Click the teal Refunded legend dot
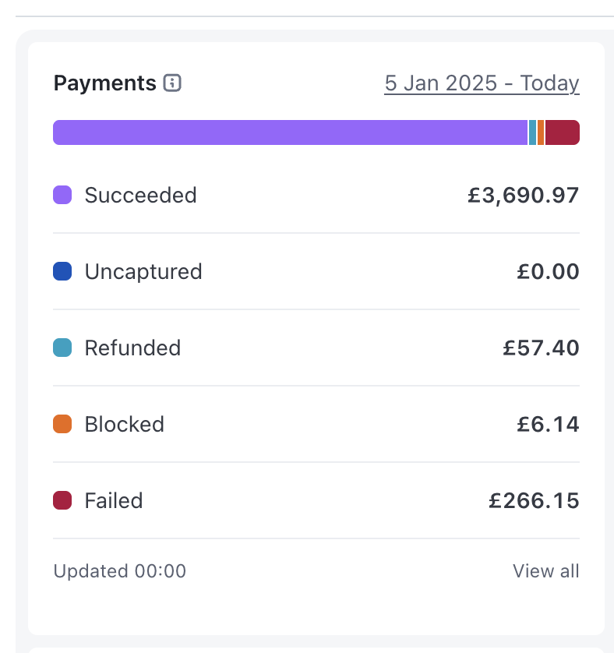 [62, 348]
